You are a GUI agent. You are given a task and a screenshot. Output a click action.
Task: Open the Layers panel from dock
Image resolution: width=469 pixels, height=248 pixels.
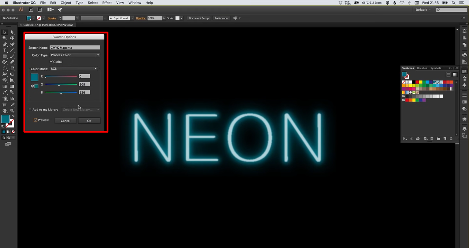click(465, 129)
